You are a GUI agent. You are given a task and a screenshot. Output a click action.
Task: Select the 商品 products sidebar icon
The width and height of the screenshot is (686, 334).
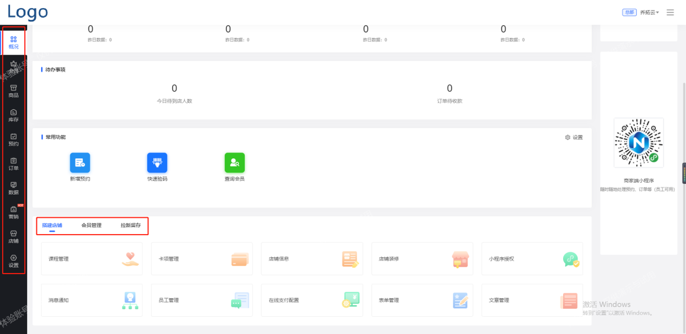click(x=14, y=91)
